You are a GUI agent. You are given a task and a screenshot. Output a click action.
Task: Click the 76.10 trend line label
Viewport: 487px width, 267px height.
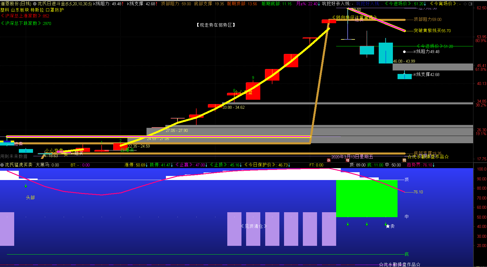pos(418,192)
